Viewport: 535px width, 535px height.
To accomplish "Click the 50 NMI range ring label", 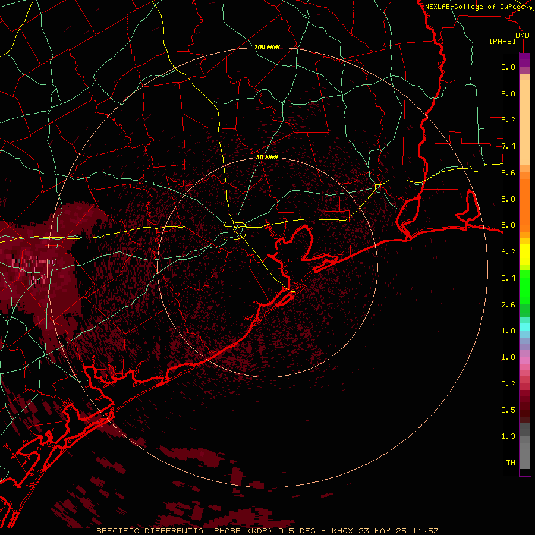I will pos(267,157).
